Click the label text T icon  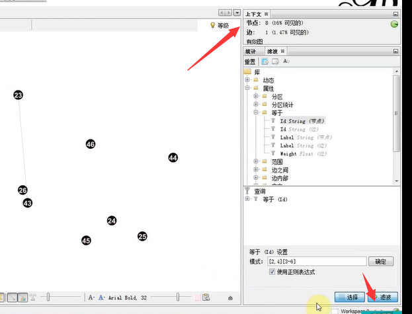(33, 297)
